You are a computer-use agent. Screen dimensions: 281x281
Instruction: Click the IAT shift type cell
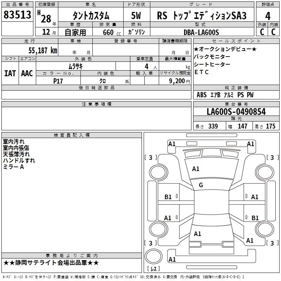pyautogui.click(x=10, y=73)
